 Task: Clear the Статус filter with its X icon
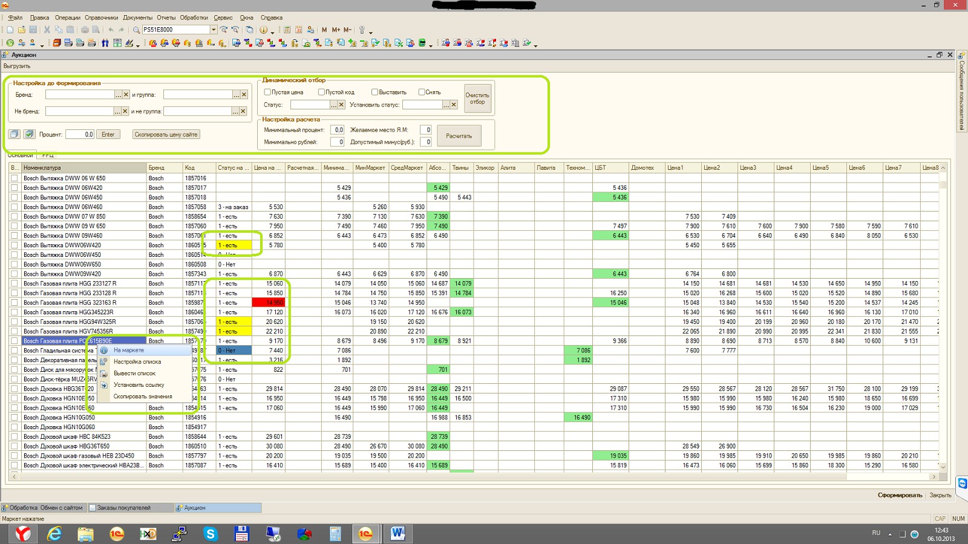pyautogui.click(x=341, y=105)
